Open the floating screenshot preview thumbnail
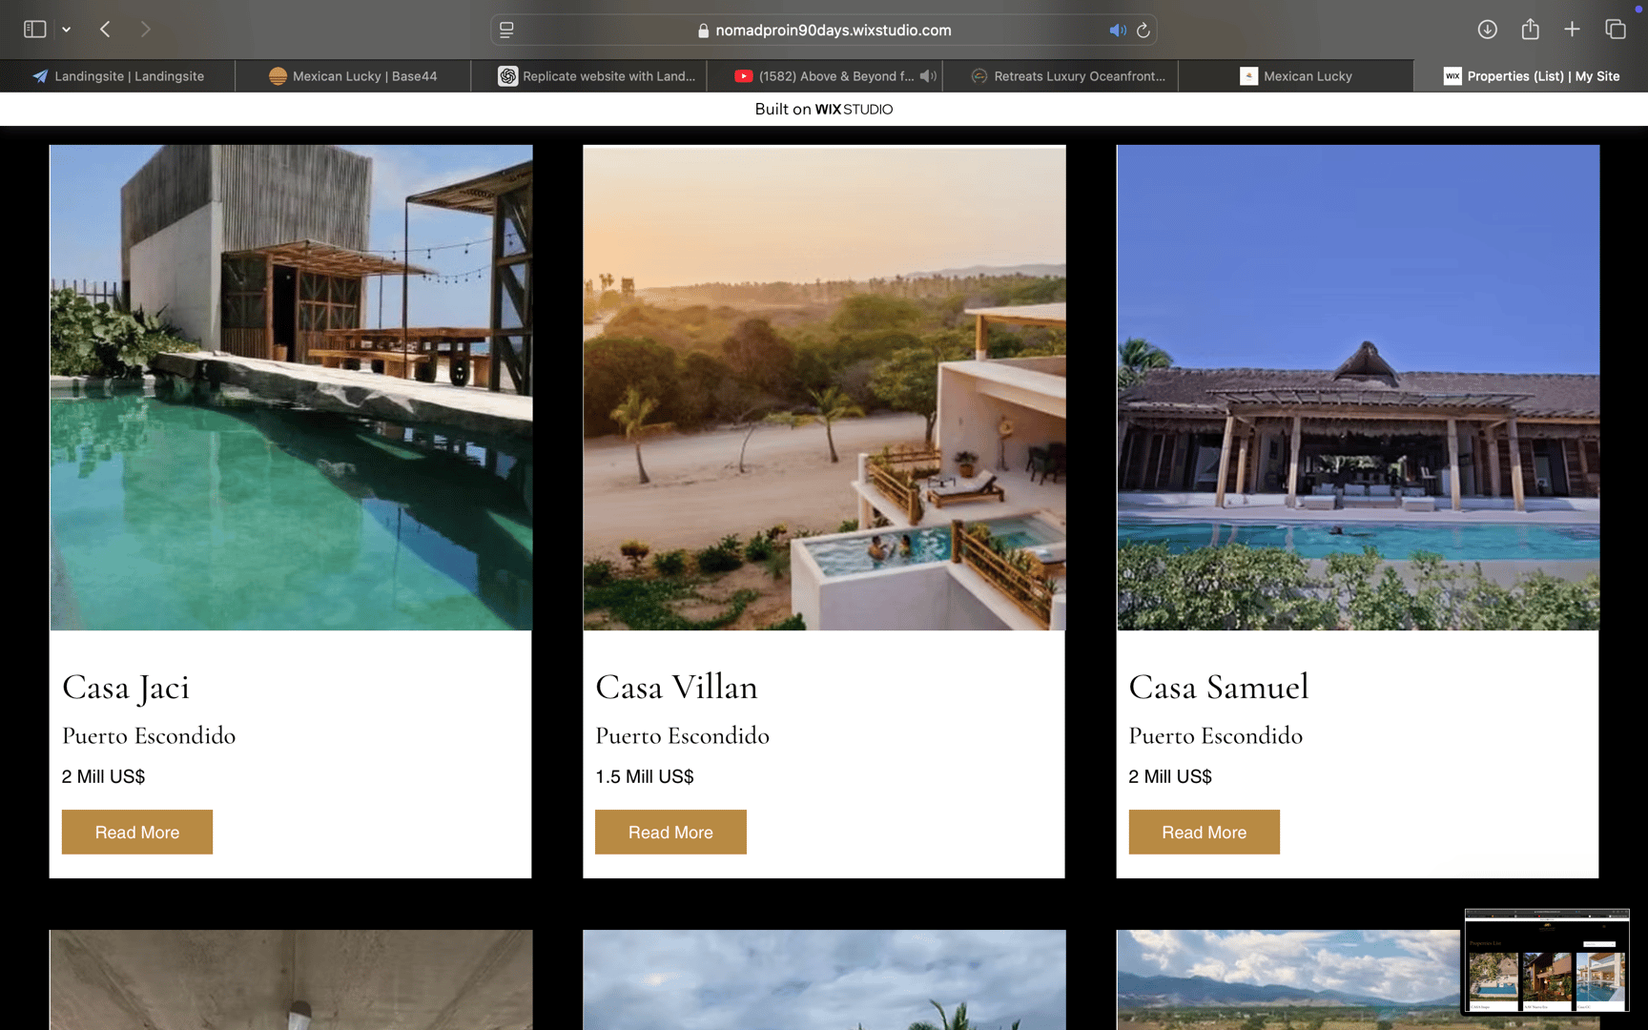 point(1547,961)
